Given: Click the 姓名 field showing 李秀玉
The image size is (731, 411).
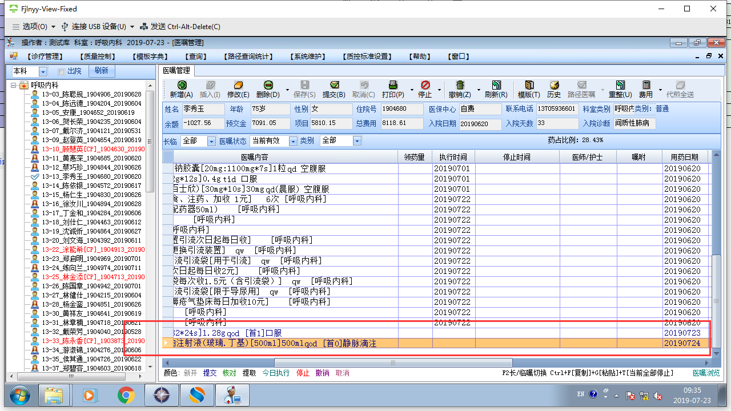Looking at the screenshot, I should pyautogui.click(x=203, y=109).
